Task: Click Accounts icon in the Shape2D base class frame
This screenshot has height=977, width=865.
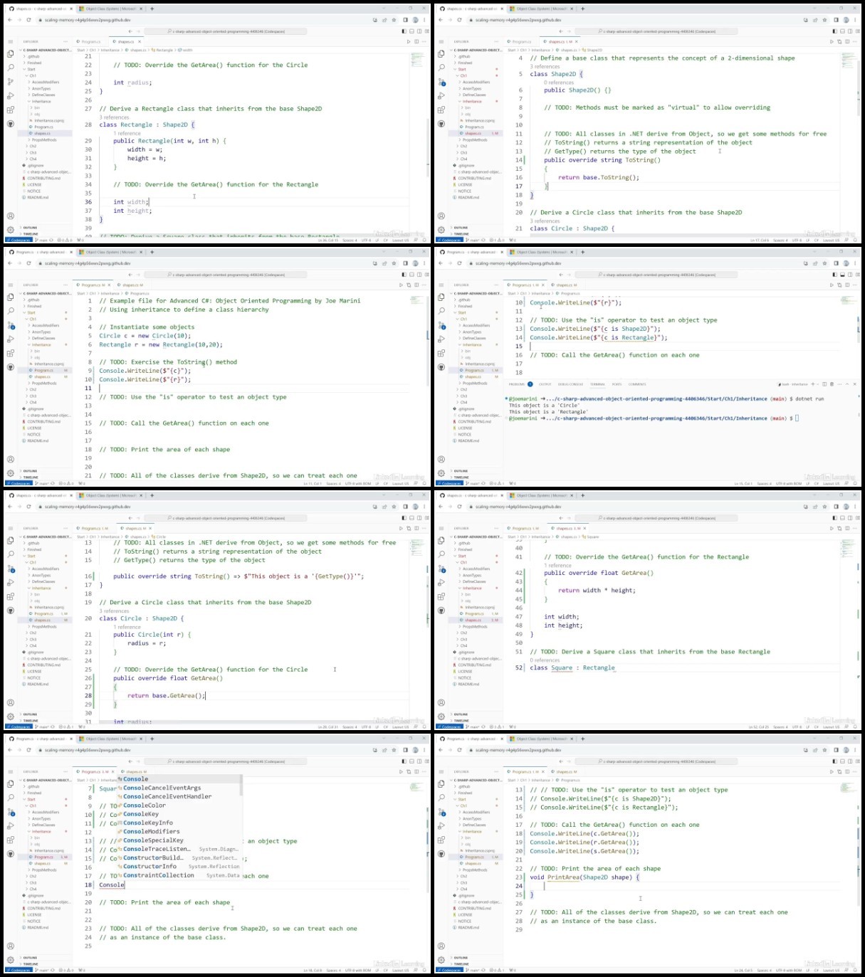Action: [x=441, y=216]
